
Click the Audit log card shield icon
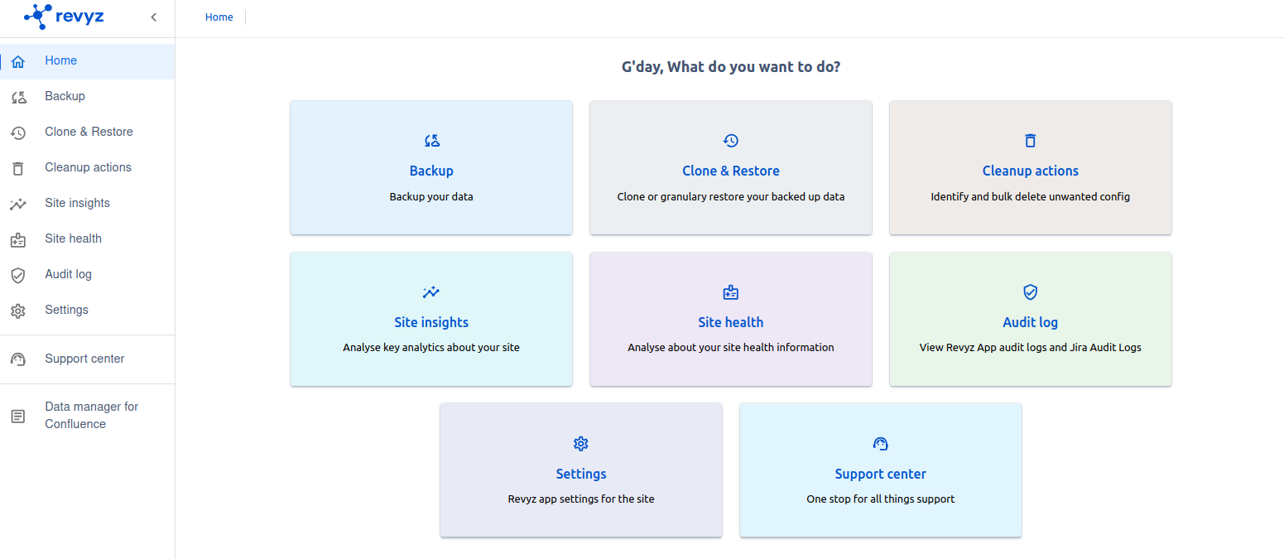tap(1031, 292)
